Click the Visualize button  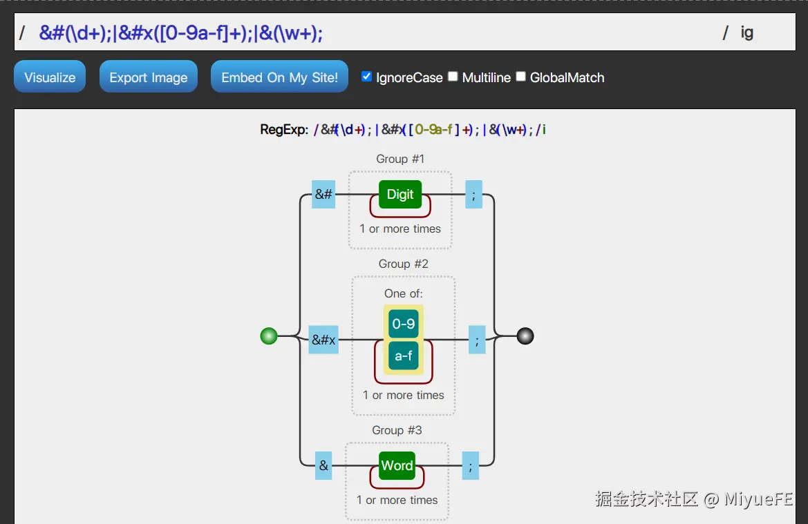(x=50, y=77)
